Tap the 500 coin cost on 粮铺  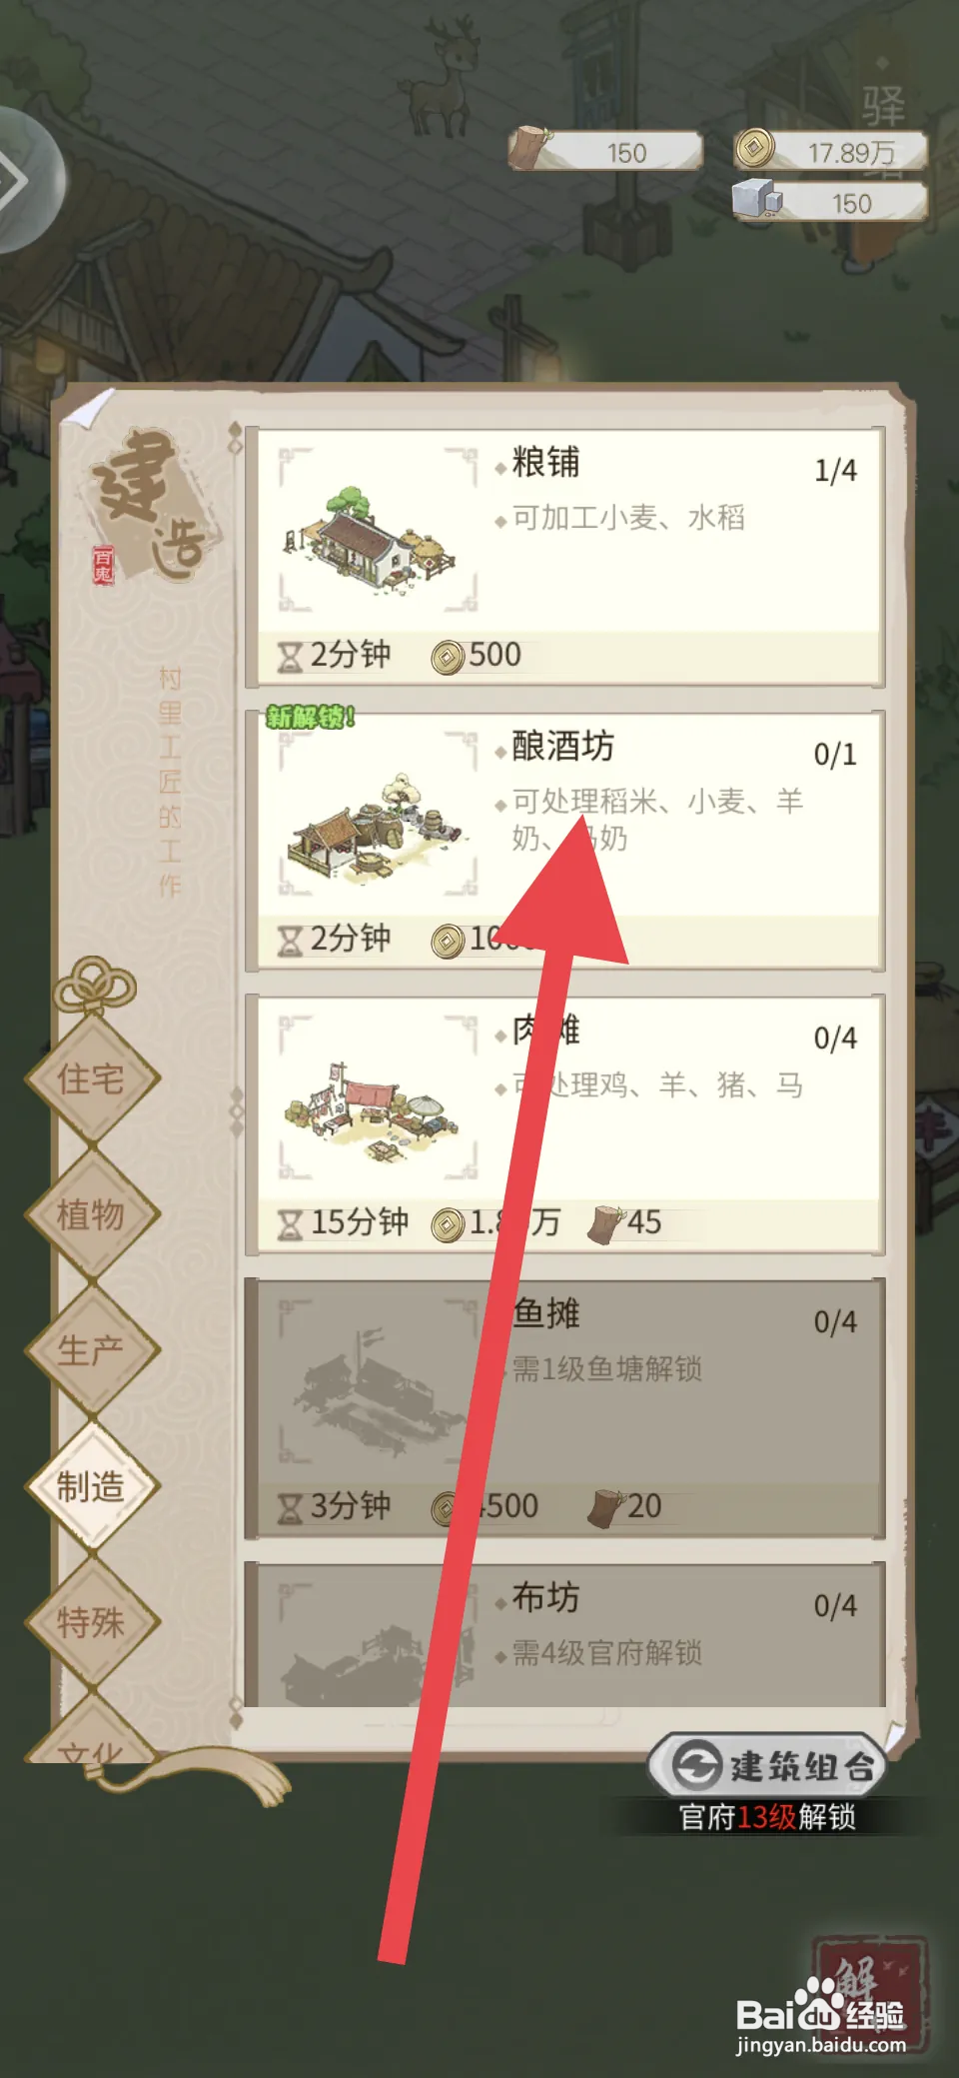click(477, 656)
